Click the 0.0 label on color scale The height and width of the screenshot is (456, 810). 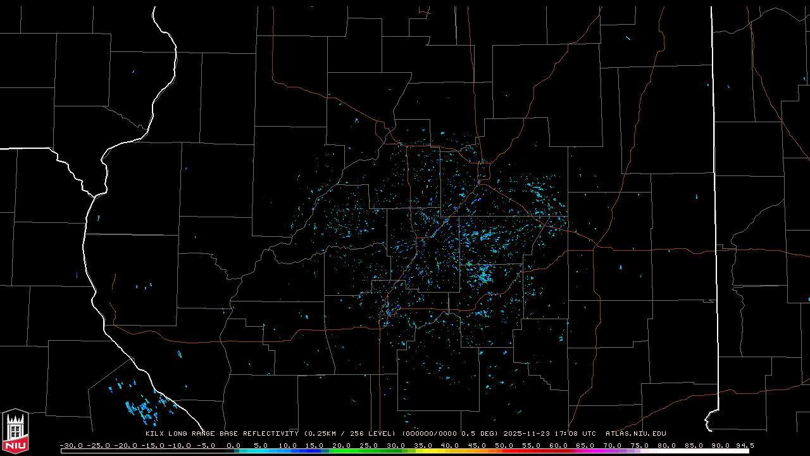pos(234,445)
